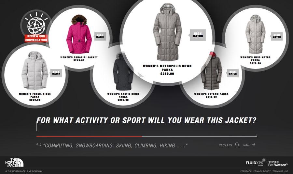Click High Match tag on Miss Metro Parka
Image resolution: width=293 pixels, height=174 pixels.
click(x=276, y=36)
